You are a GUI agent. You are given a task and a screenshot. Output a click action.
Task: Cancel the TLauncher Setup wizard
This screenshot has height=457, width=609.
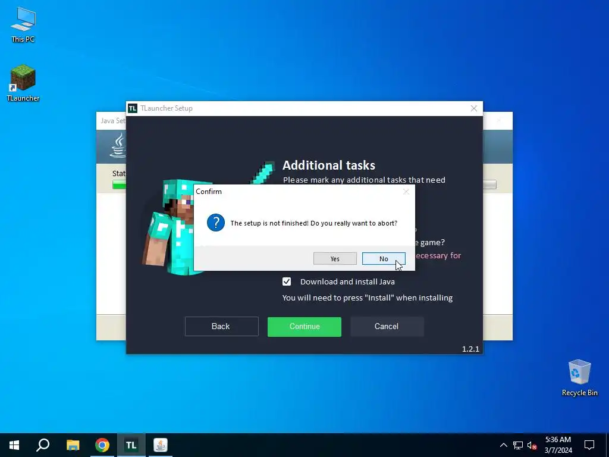coord(387,327)
